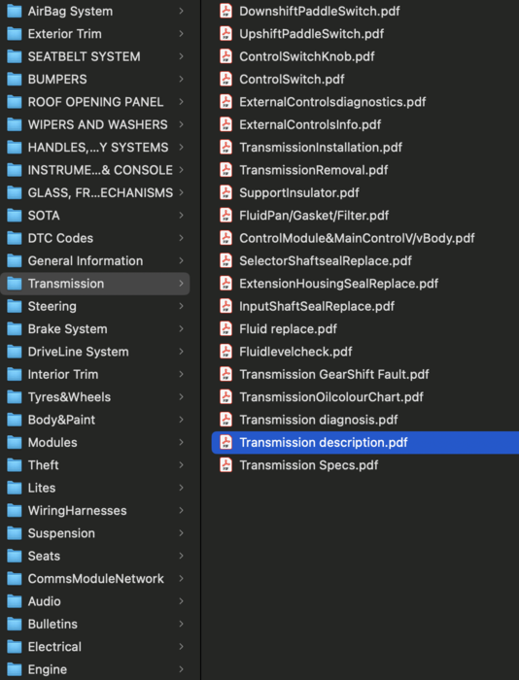Click the PDF icon beside Fluidlevelcheck.pdf
The width and height of the screenshot is (519, 680).
tap(225, 352)
